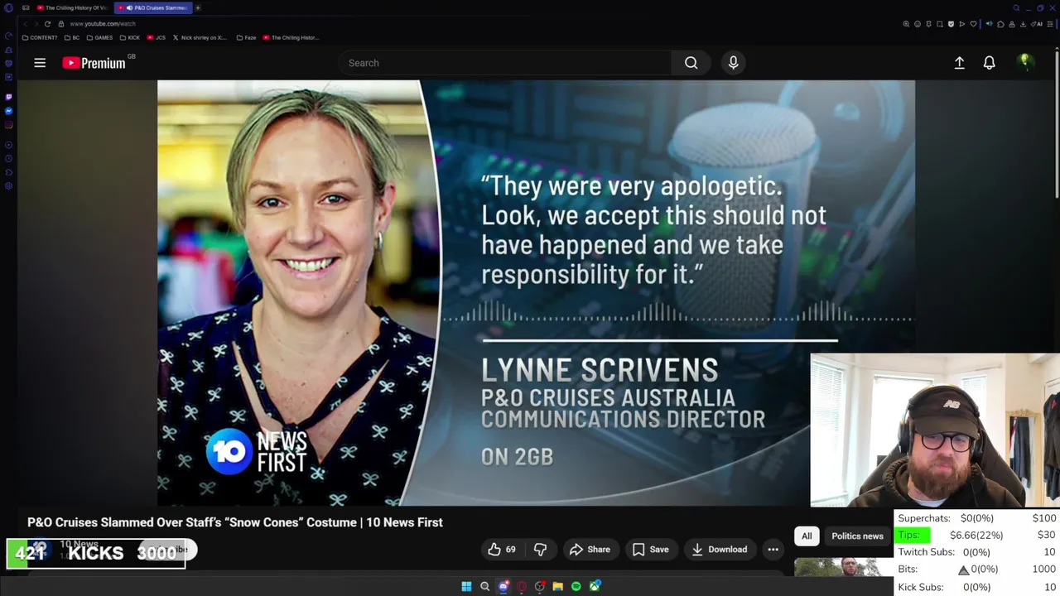
Task: Select the All filter chip
Action: click(807, 536)
